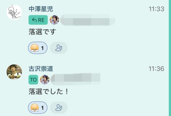Viewport: 171px width, 116px height.
Task: Click the 11:33 timestamp
Action: coord(157,9)
